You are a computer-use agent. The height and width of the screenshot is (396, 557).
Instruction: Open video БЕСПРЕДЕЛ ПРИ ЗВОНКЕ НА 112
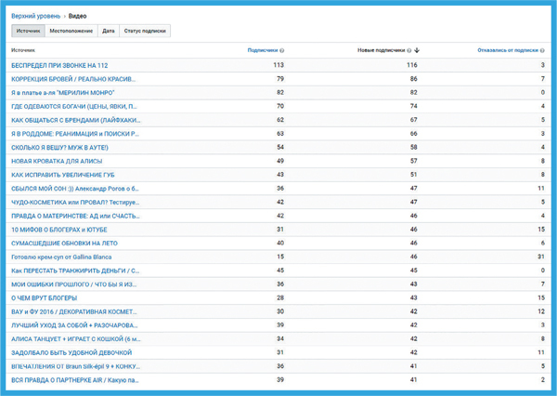(x=59, y=65)
